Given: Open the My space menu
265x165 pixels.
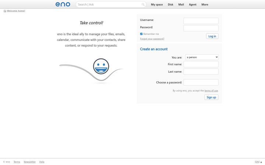Looking at the screenshot, I should 157,4.
